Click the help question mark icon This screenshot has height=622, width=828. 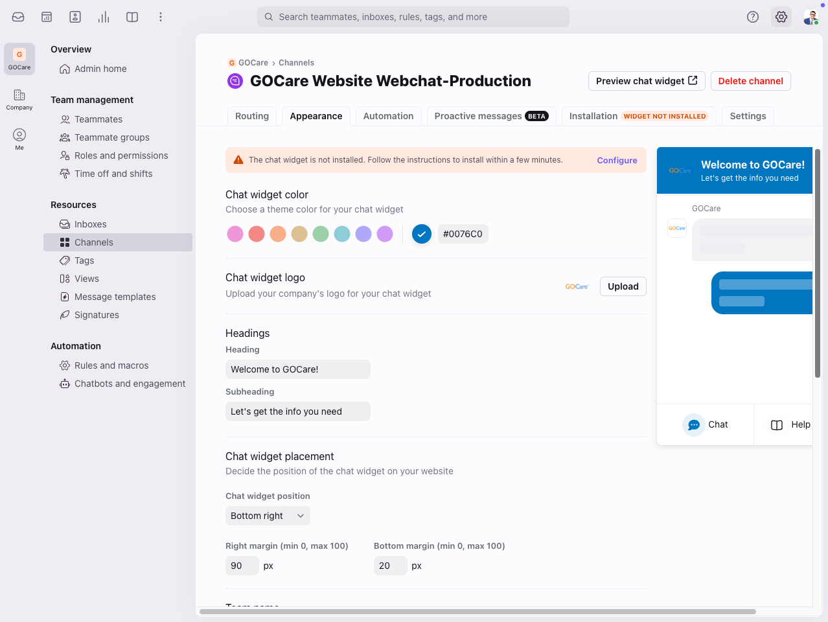point(753,17)
